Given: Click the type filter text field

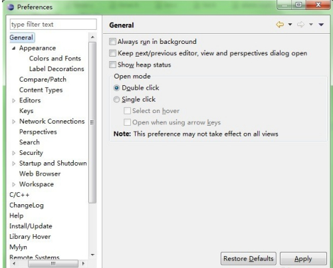Looking at the screenshot, I should [53, 25].
